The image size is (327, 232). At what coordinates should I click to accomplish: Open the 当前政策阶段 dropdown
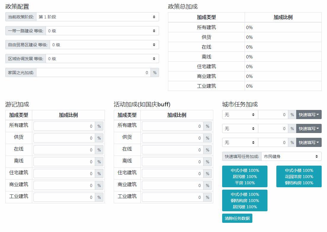click(98, 17)
